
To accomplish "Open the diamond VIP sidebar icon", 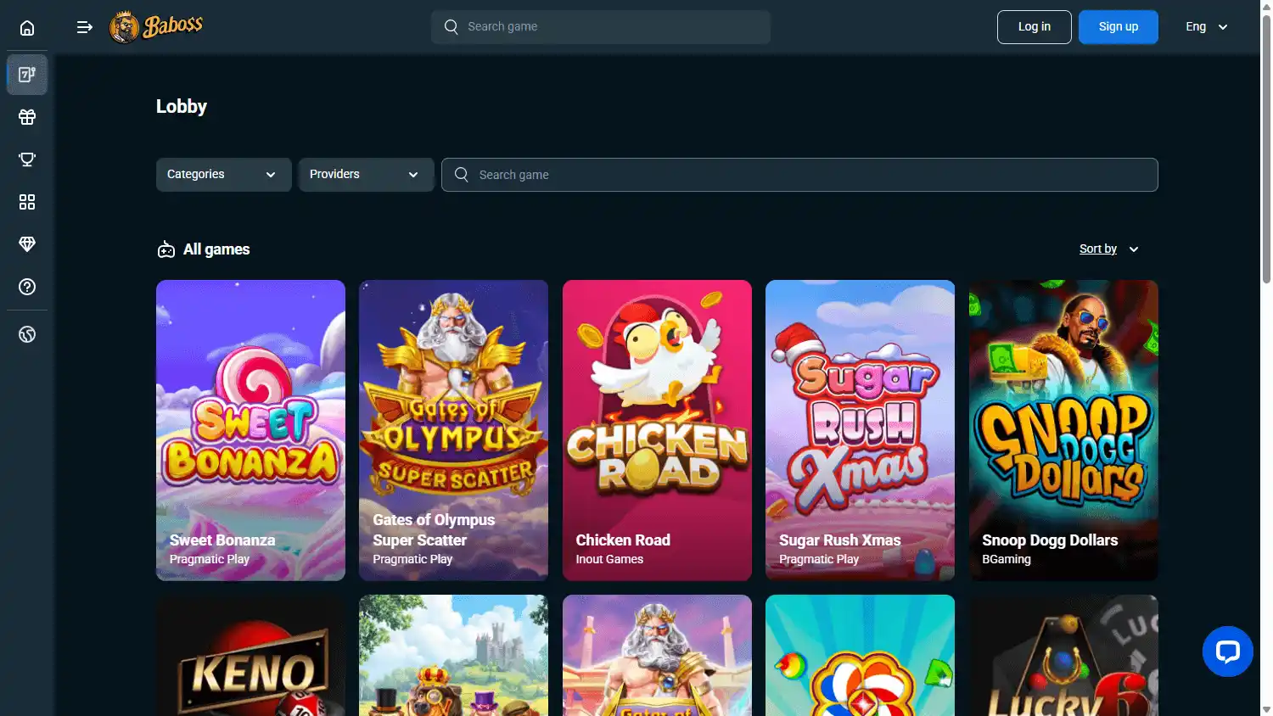I will coord(27,244).
